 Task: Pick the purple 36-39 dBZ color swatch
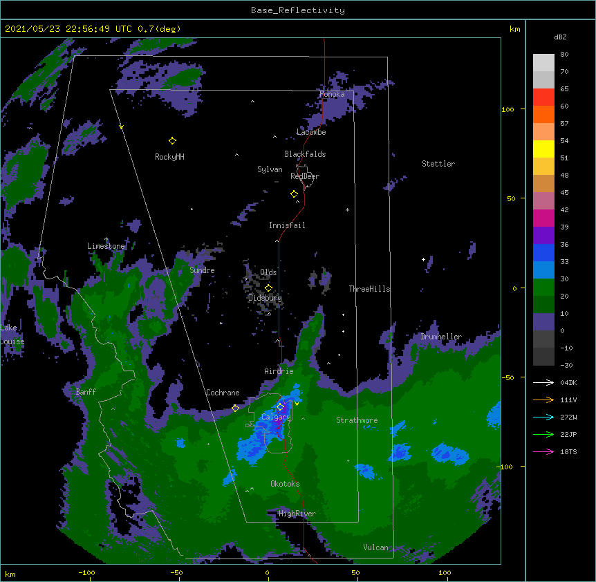tap(543, 236)
